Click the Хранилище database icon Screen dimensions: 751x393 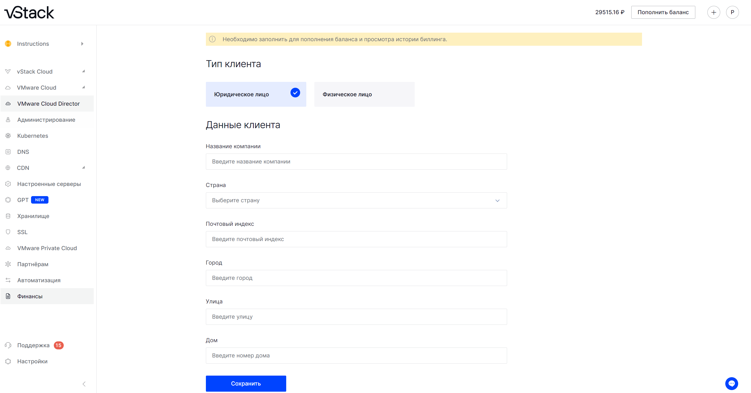pos(8,216)
